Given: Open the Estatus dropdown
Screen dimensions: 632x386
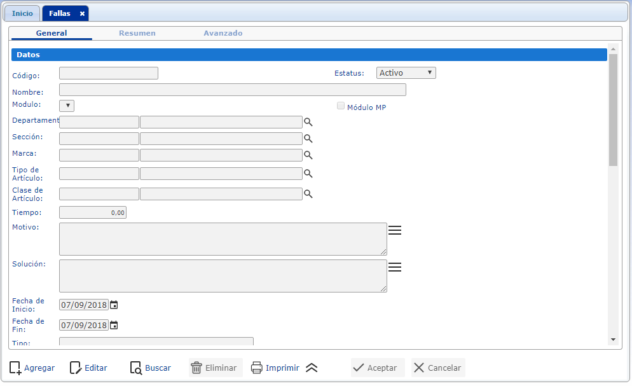Looking at the screenshot, I should pos(406,73).
